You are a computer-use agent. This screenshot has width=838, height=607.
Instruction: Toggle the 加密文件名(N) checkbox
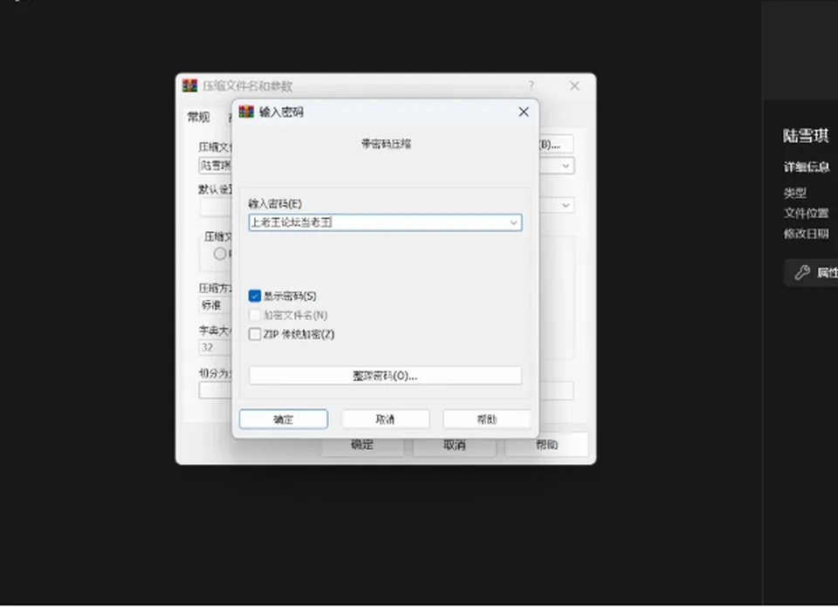255,315
